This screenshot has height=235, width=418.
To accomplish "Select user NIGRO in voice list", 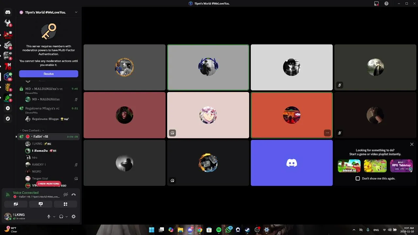I will point(51,171).
